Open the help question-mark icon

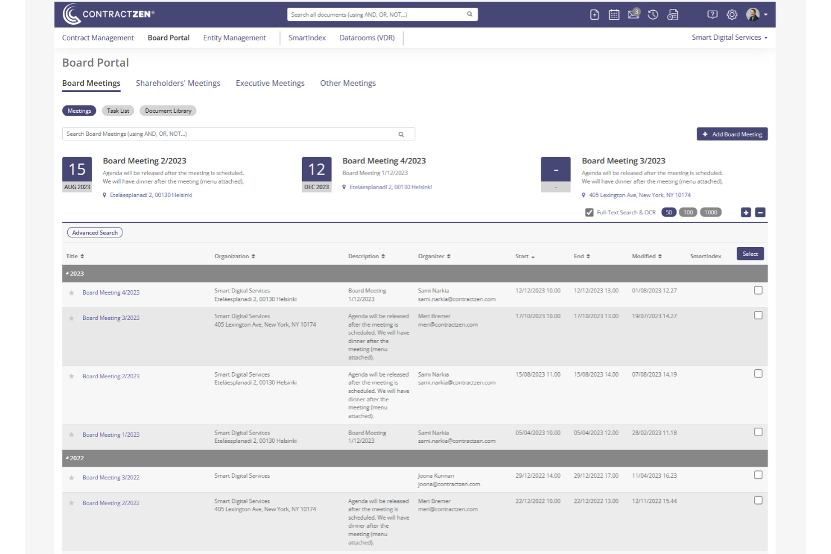[713, 15]
